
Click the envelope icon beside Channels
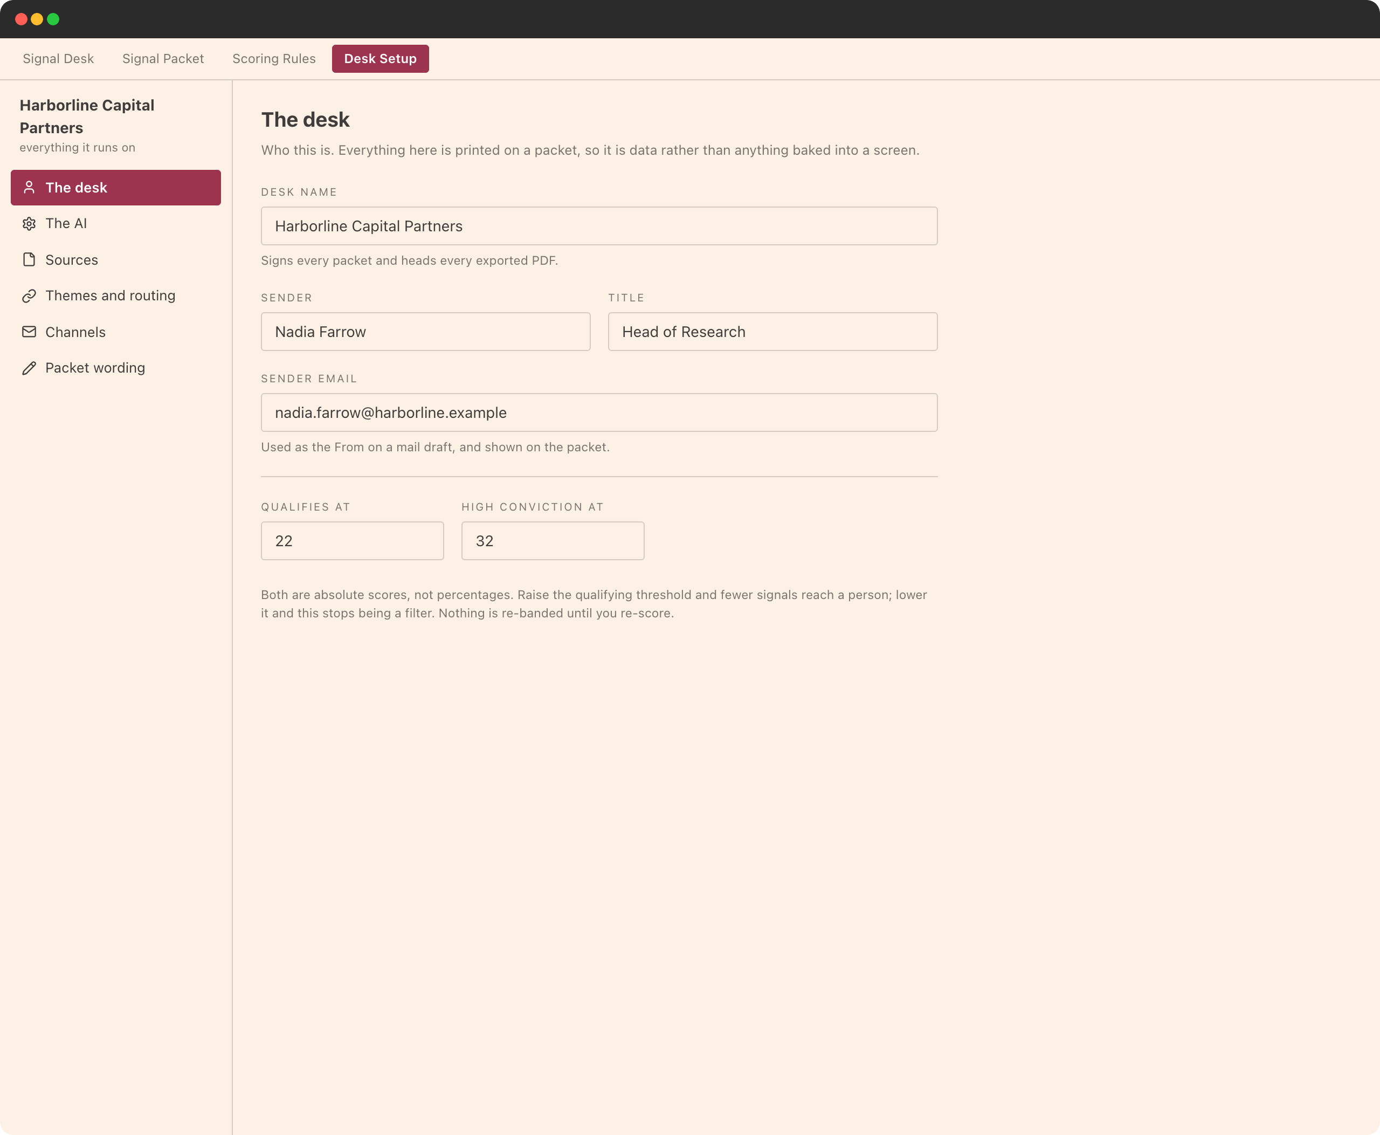coord(29,332)
